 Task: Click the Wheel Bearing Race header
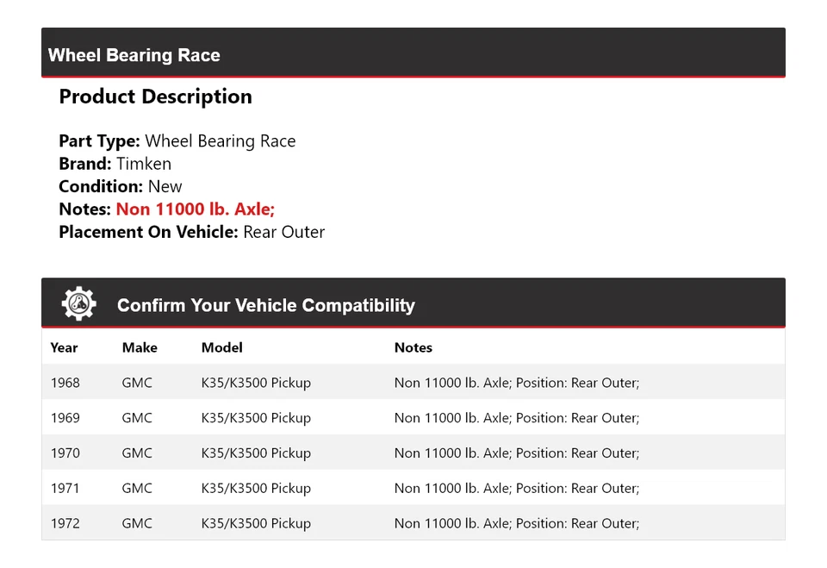[134, 55]
